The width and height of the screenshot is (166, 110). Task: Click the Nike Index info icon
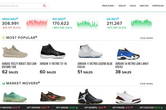[x=65, y=18]
